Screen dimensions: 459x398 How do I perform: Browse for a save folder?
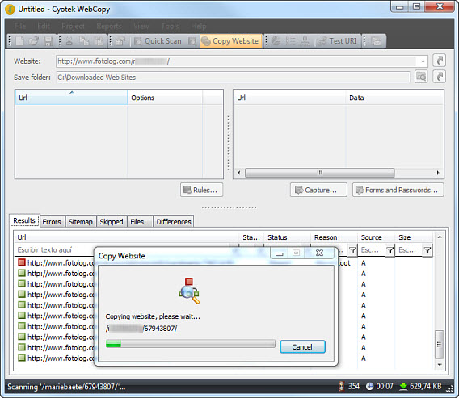[421, 77]
